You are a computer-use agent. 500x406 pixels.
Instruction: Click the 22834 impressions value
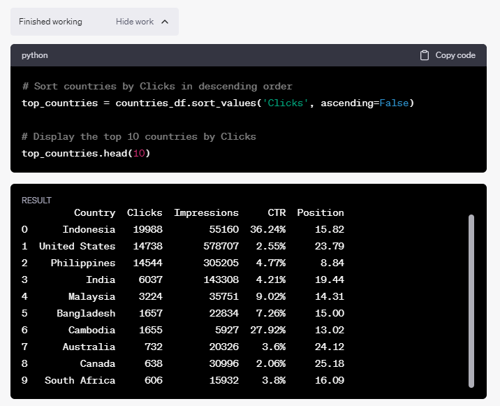pos(224,313)
